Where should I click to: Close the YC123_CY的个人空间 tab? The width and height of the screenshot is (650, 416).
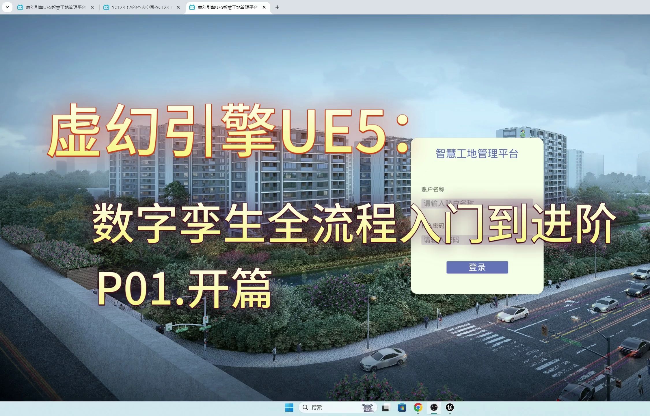click(x=178, y=7)
